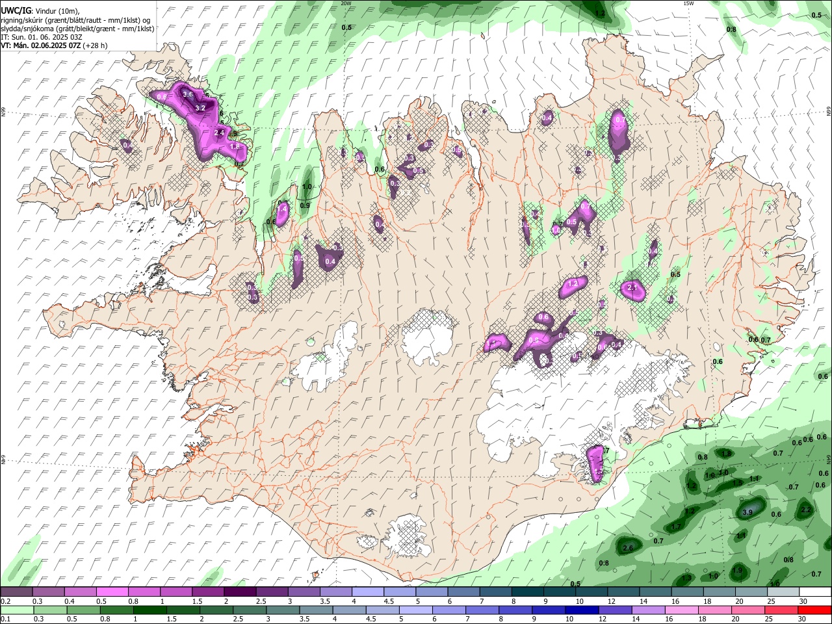This screenshot has height=624, width=832.
Task: Click the "12" label under the lower legend row
Action: coord(601,619)
